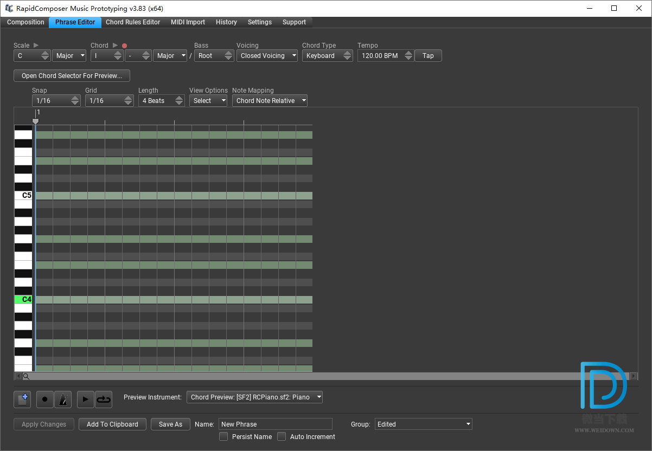Play the phrase preview

(85, 400)
